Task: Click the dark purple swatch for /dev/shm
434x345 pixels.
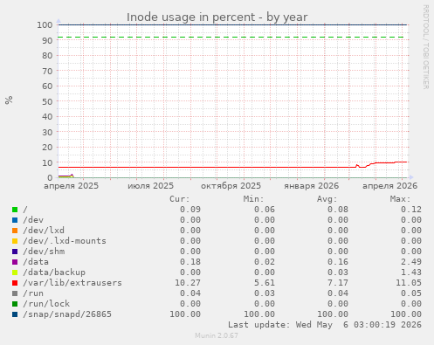Action: click(x=15, y=252)
